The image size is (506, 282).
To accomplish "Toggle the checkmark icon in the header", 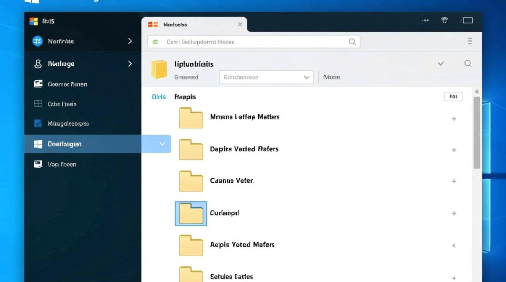I will tap(440, 64).
